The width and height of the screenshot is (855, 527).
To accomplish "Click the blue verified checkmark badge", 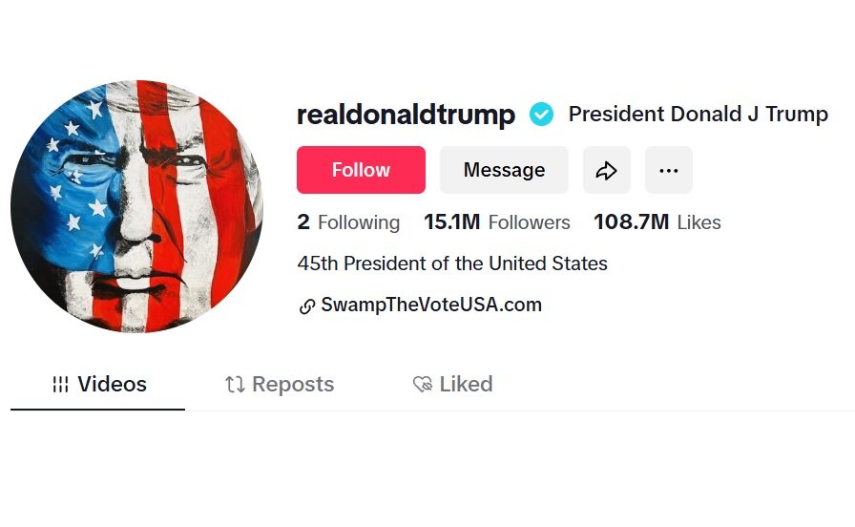I will 542,115.
